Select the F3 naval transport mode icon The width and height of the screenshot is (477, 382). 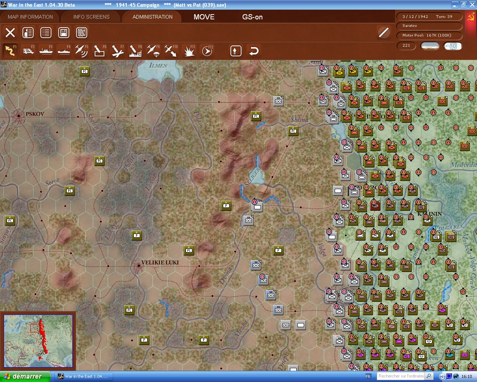point(46,51)
